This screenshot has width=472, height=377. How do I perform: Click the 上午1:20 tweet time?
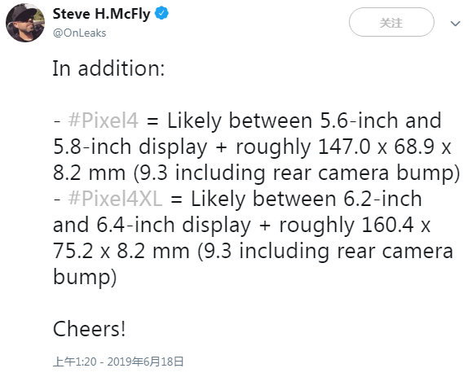click(x=75, y=362)
